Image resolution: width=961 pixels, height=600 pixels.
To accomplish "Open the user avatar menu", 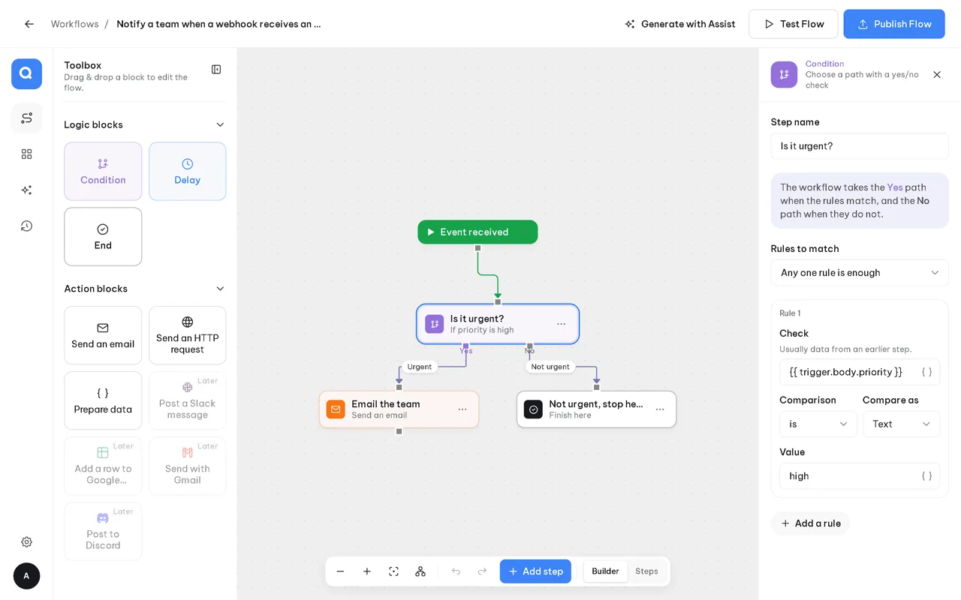I will 26,576.
